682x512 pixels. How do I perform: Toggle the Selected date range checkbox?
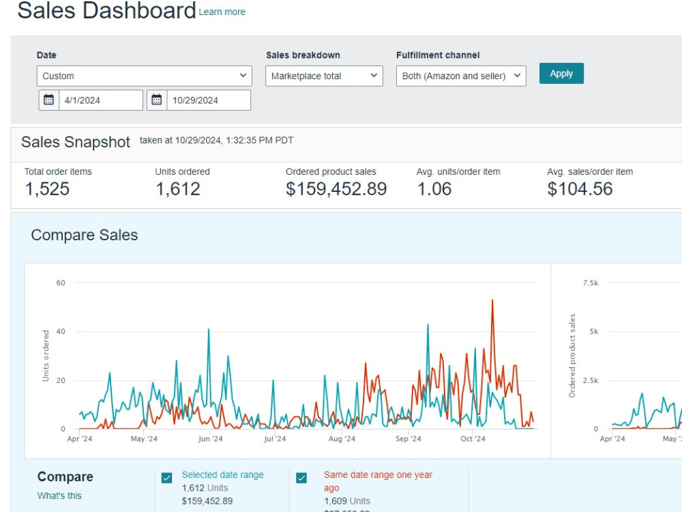pos(166,478)
